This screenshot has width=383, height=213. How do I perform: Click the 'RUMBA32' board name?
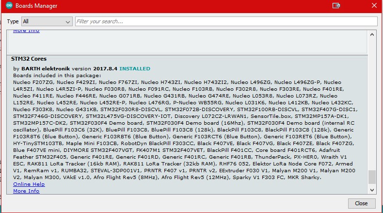(74, 171)
